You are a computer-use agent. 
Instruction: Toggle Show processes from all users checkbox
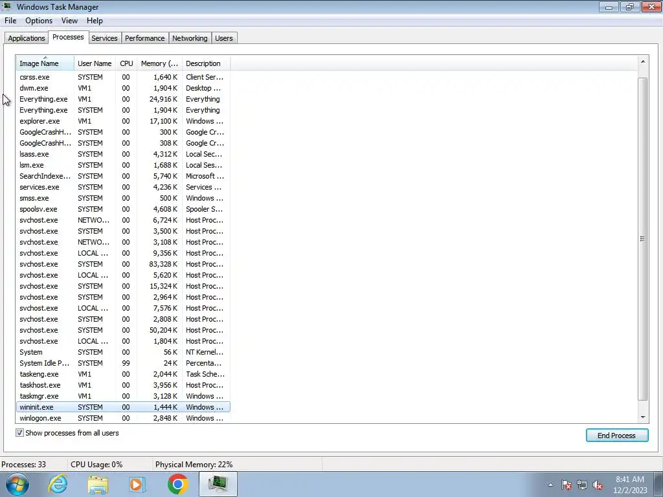[19, 433]
